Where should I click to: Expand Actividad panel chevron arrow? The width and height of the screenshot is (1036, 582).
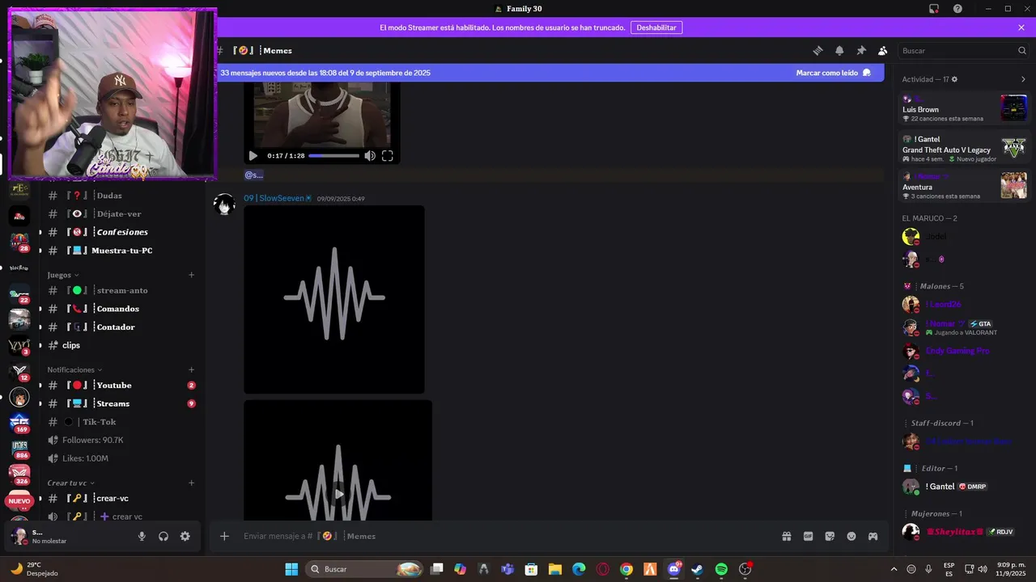1023,79
